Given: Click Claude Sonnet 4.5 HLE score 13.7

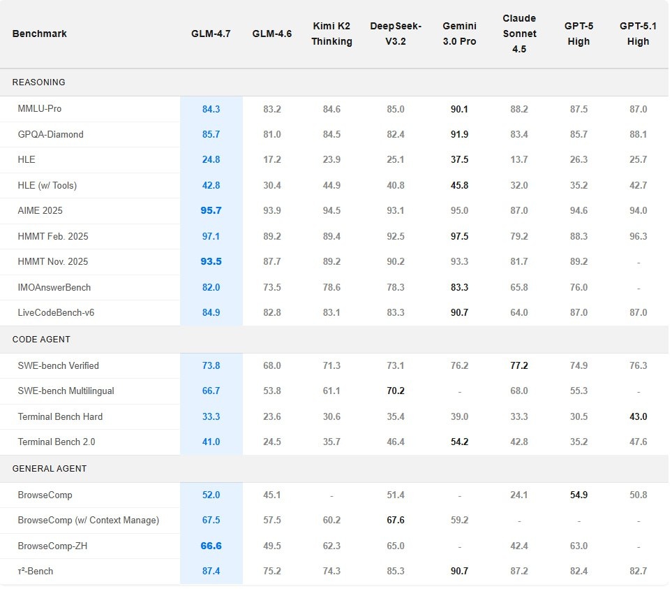Looking at the screenshot, I should click(519, 159).
